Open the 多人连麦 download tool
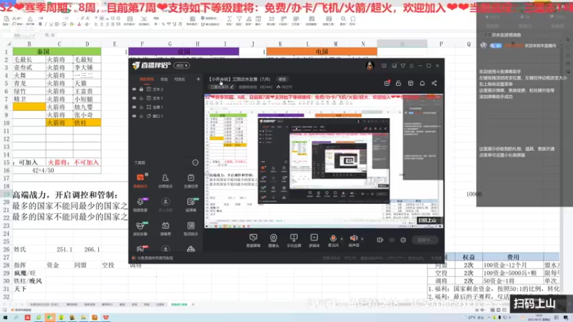 coord(165,205)
